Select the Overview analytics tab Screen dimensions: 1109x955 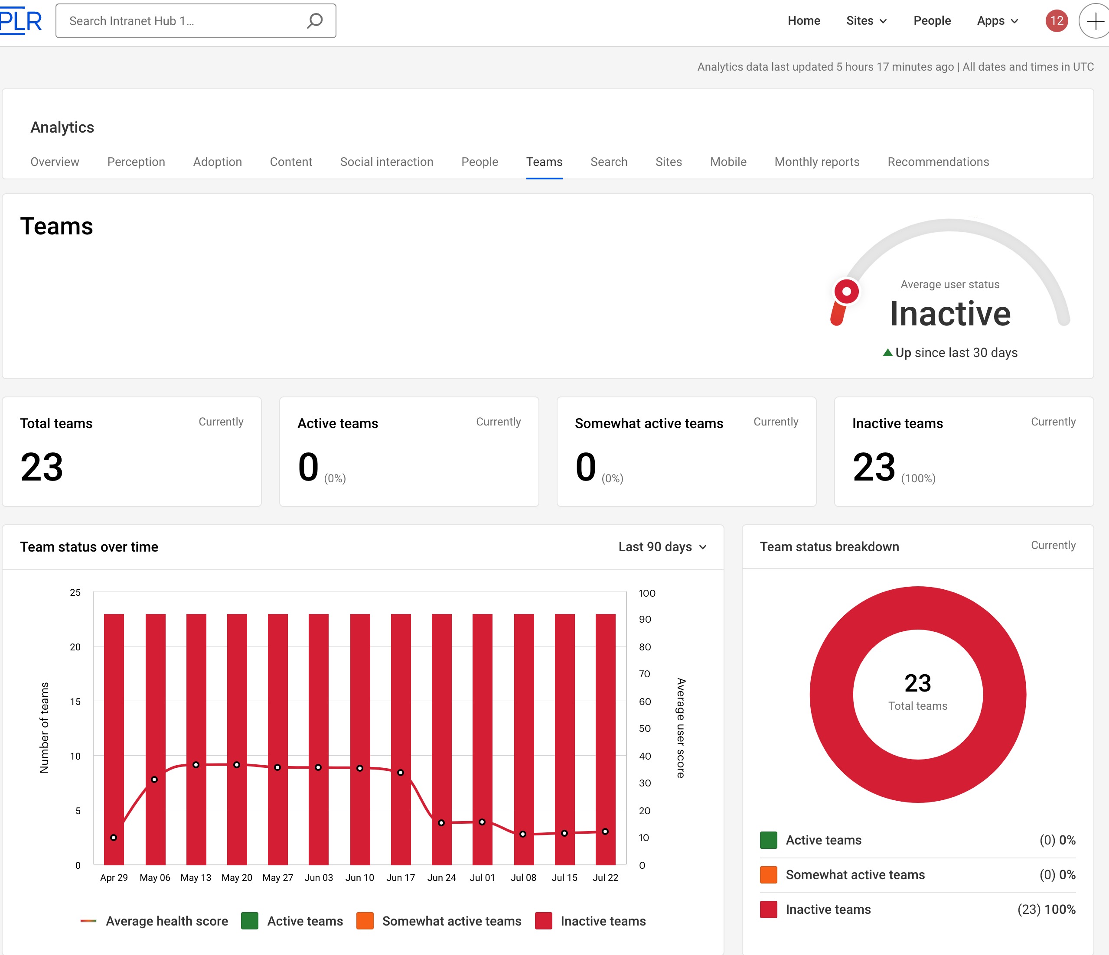[55, 162]
